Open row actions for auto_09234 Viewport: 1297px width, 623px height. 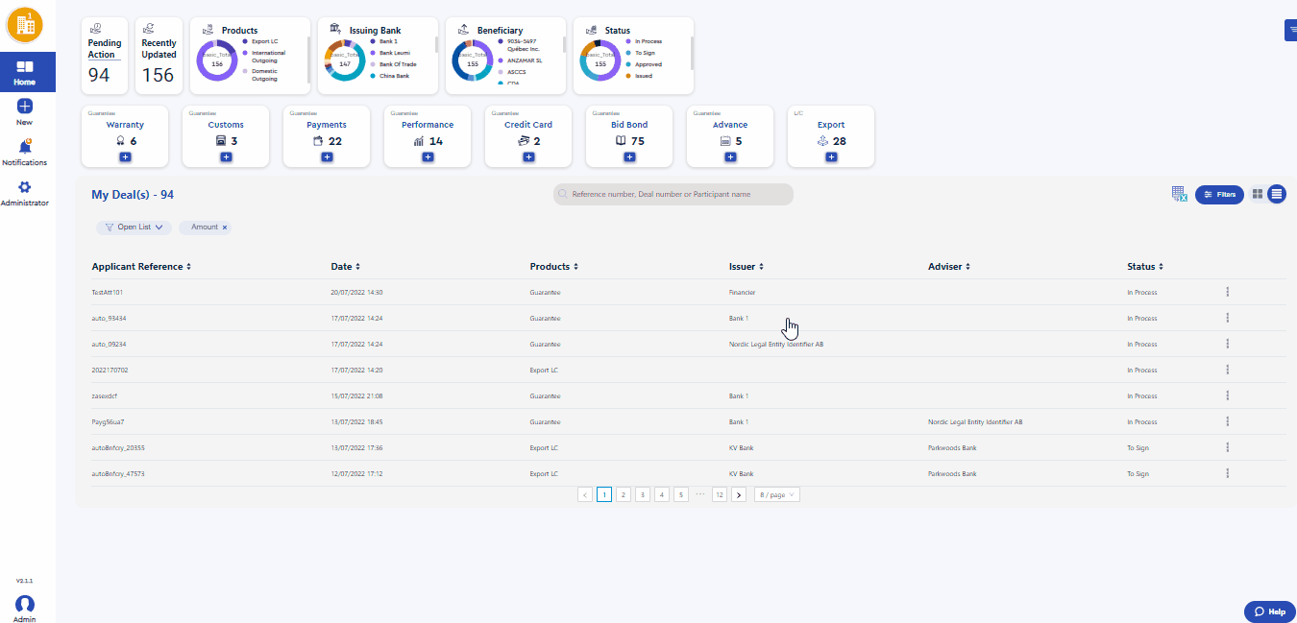click(x=1227, y=344)
